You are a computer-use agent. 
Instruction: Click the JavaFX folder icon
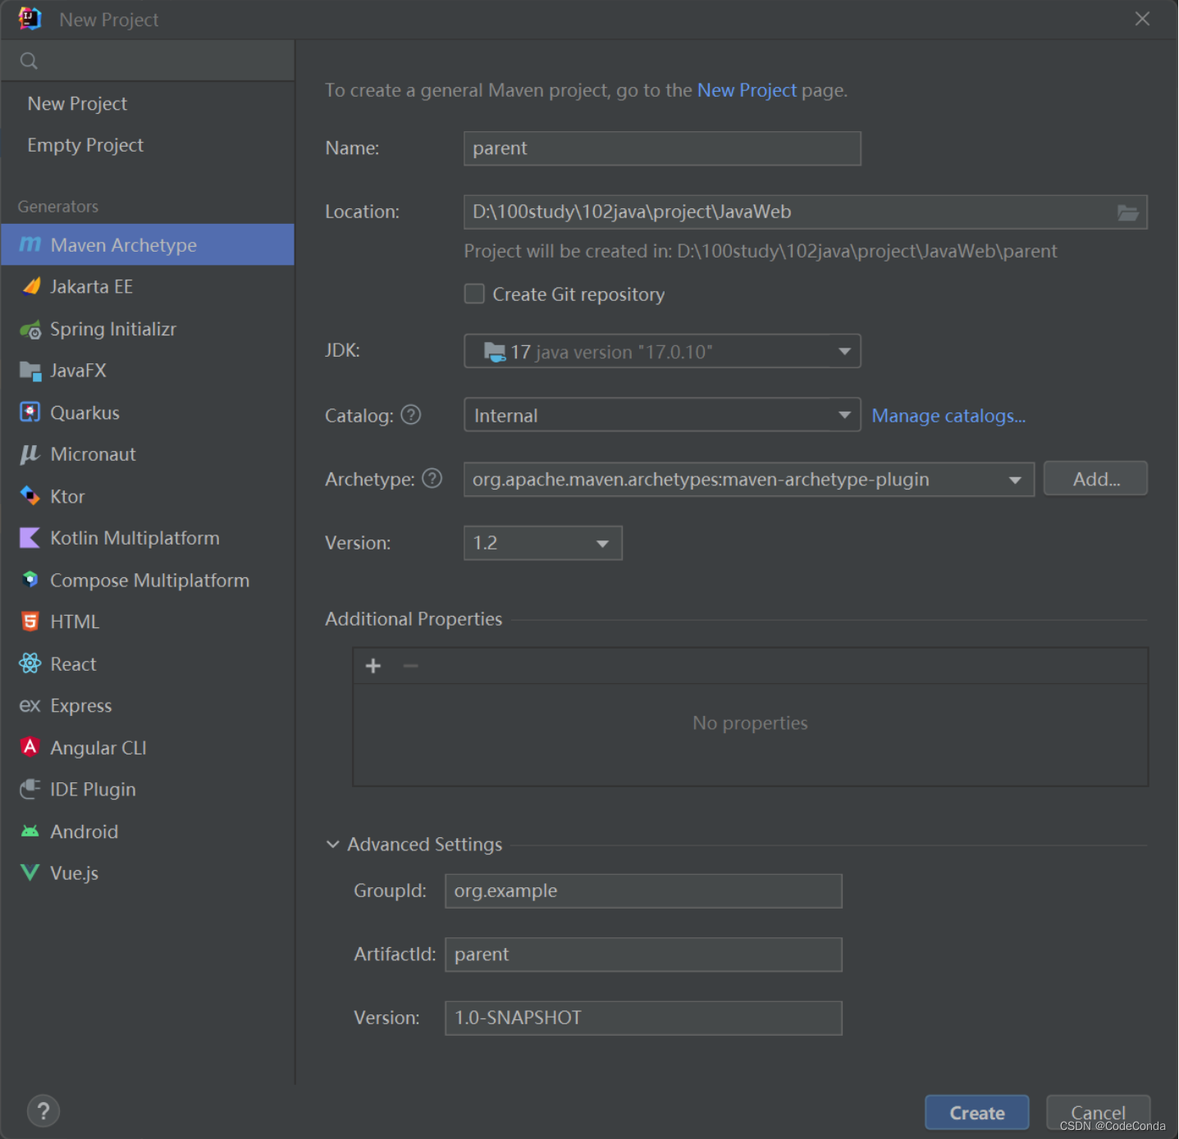[x=30, y=371]
